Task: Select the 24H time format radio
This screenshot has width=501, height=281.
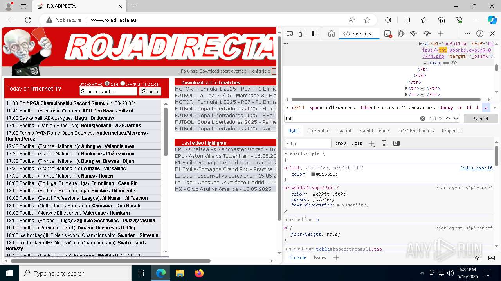Action: tap(107, 84)
